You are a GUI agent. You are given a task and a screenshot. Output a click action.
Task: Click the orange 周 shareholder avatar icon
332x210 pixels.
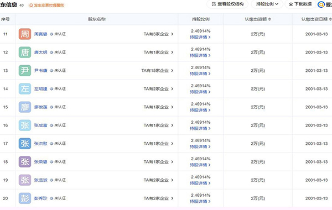tap(25, 34)
